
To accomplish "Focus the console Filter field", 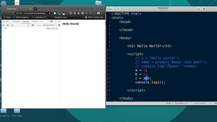I will click(x=39, y=25).
